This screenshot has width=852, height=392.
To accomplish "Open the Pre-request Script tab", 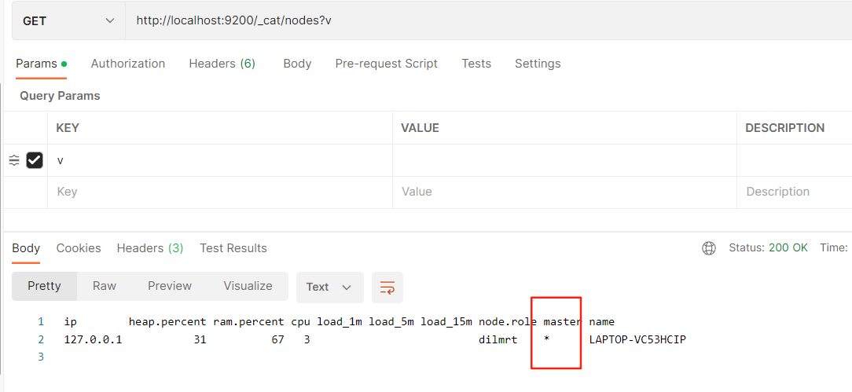I will click(387, 64).
